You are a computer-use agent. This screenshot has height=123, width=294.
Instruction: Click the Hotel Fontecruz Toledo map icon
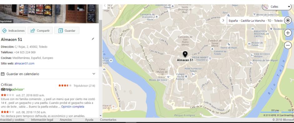[x=193, y=74]
